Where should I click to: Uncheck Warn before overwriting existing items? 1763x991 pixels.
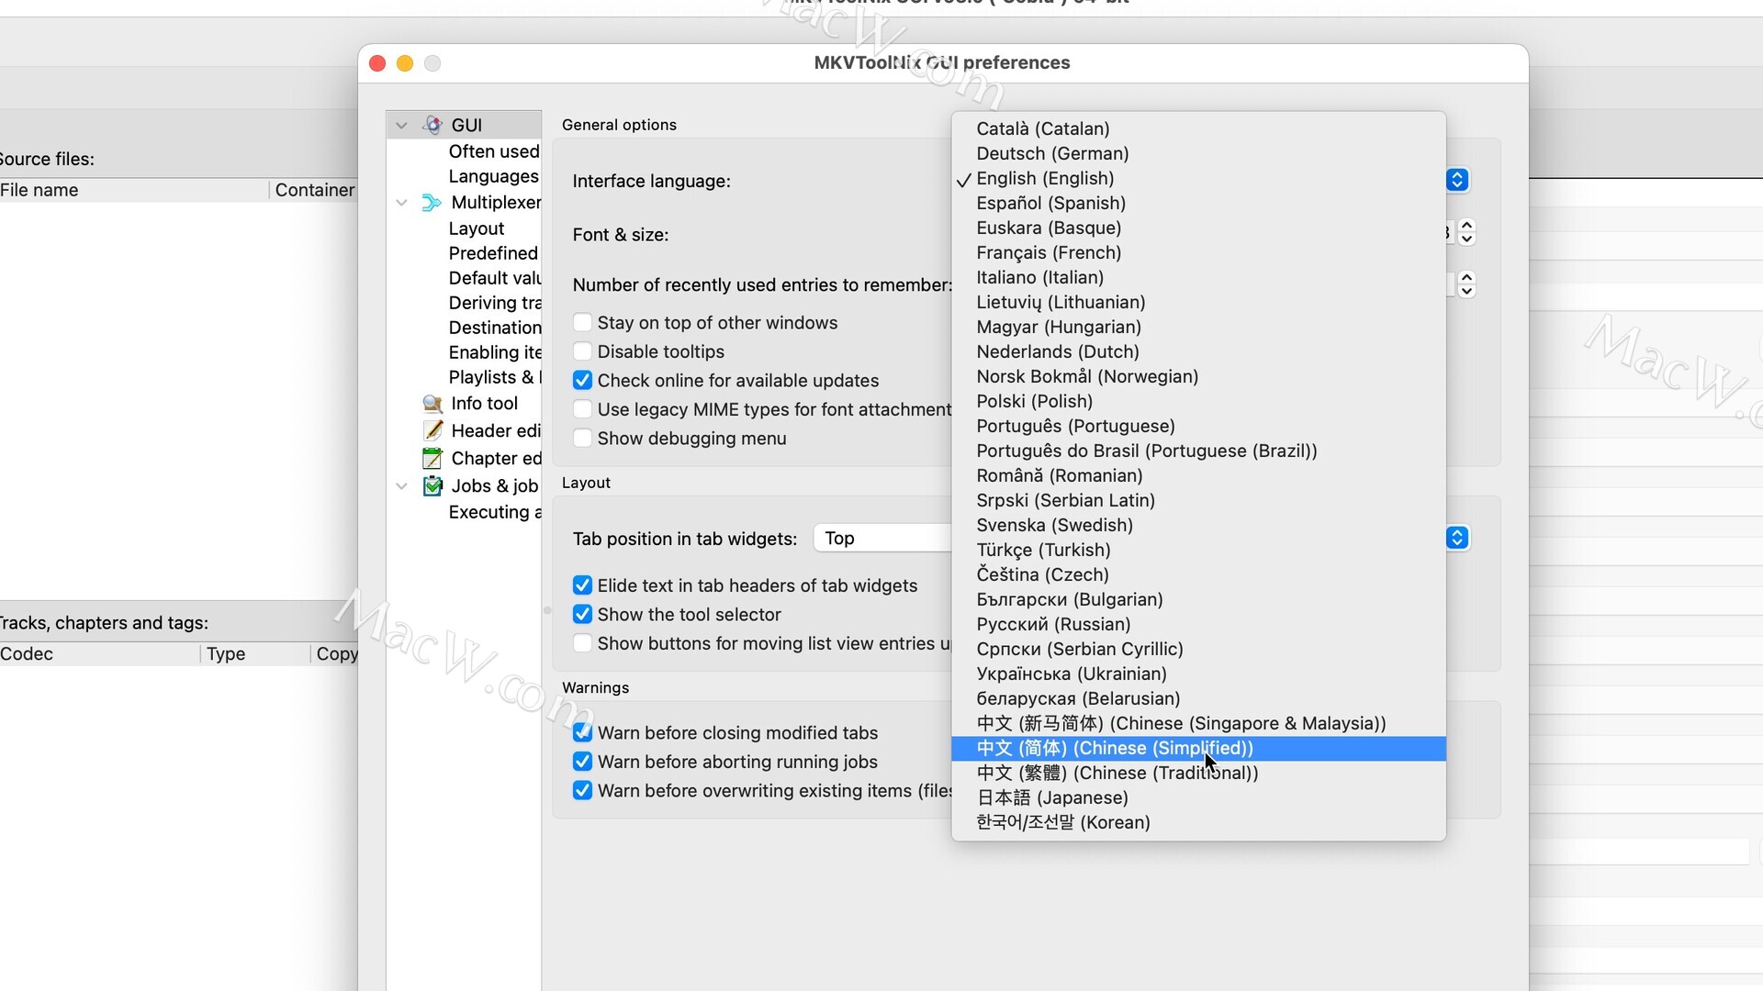(582, 790)
